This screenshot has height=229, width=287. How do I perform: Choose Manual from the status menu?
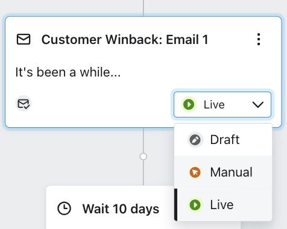tap(223, 172)
